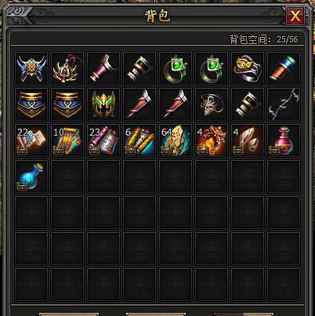Select the silver thorn chain necklace
This screenshot has width=315, height=316.
284,104
